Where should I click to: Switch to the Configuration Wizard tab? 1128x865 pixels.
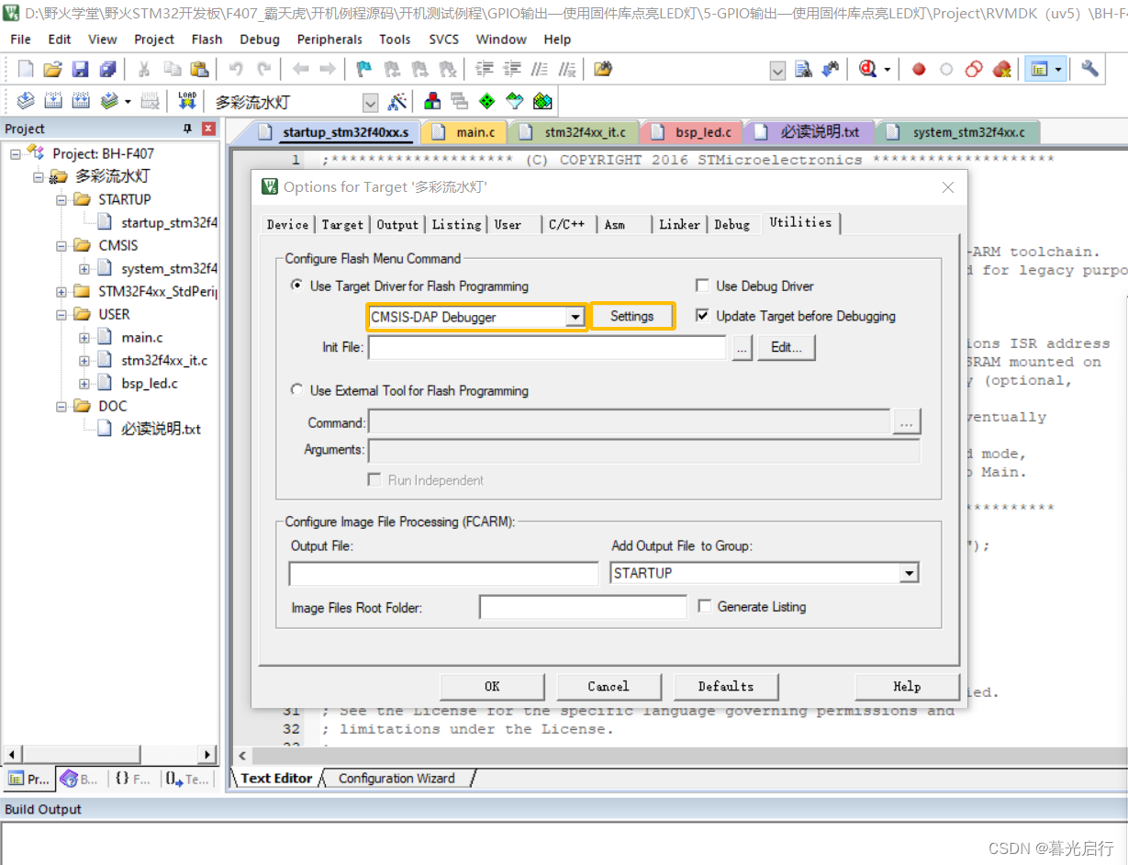coord(396,778)
